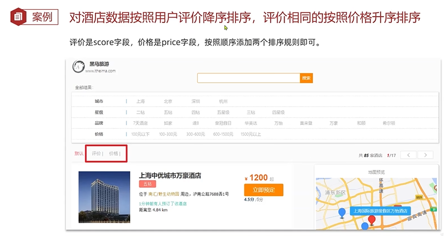Choose the 7天酒店 brand filter
Image resolution: width=446 pixels, height=236 pixels.
coord(140,123)
